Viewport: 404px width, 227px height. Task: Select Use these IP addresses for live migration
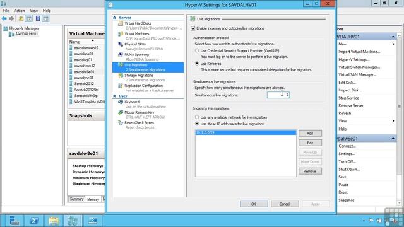(x=197, y=124)
